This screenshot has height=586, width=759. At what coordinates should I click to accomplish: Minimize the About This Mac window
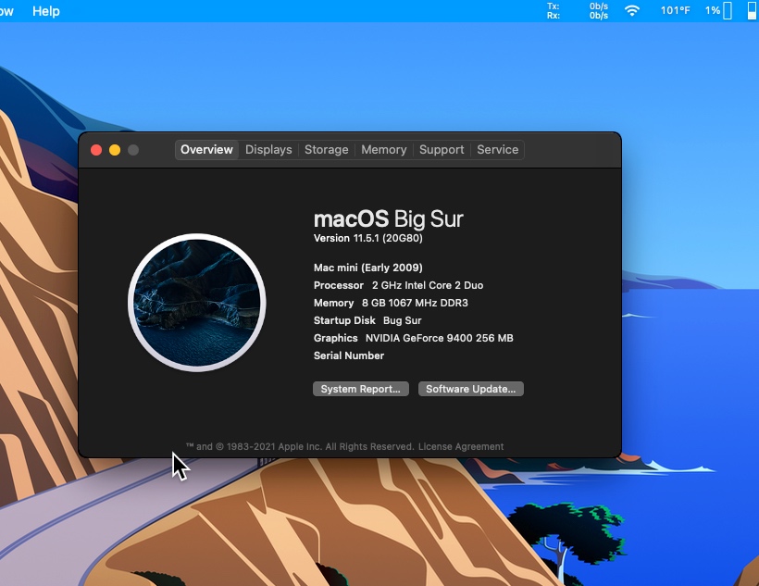[115, 150]
